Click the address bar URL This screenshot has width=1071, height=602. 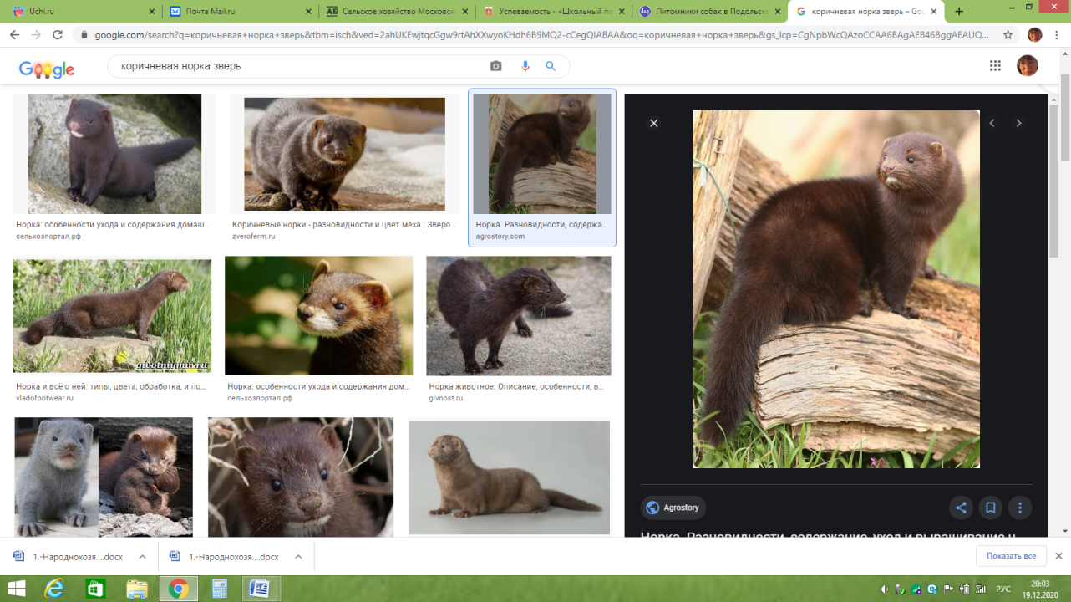point(541,35)
